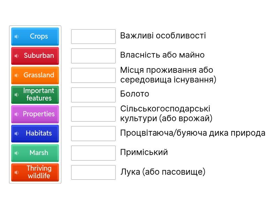279x209 pixels.
Task: Select the blue Crops word tile
Action: (38, 37)
